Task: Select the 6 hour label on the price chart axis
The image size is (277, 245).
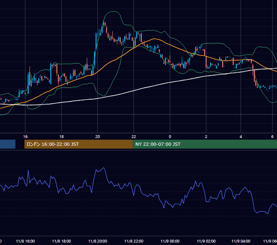Action: click(x=273, y=137)
